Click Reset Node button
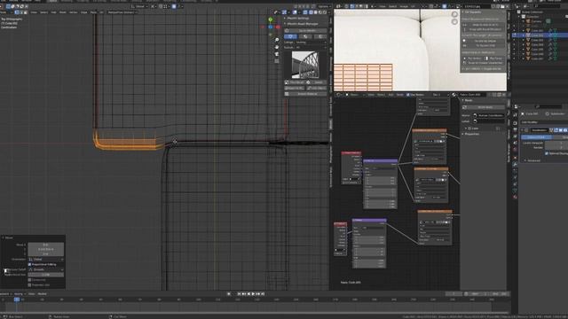 [484, 107]
